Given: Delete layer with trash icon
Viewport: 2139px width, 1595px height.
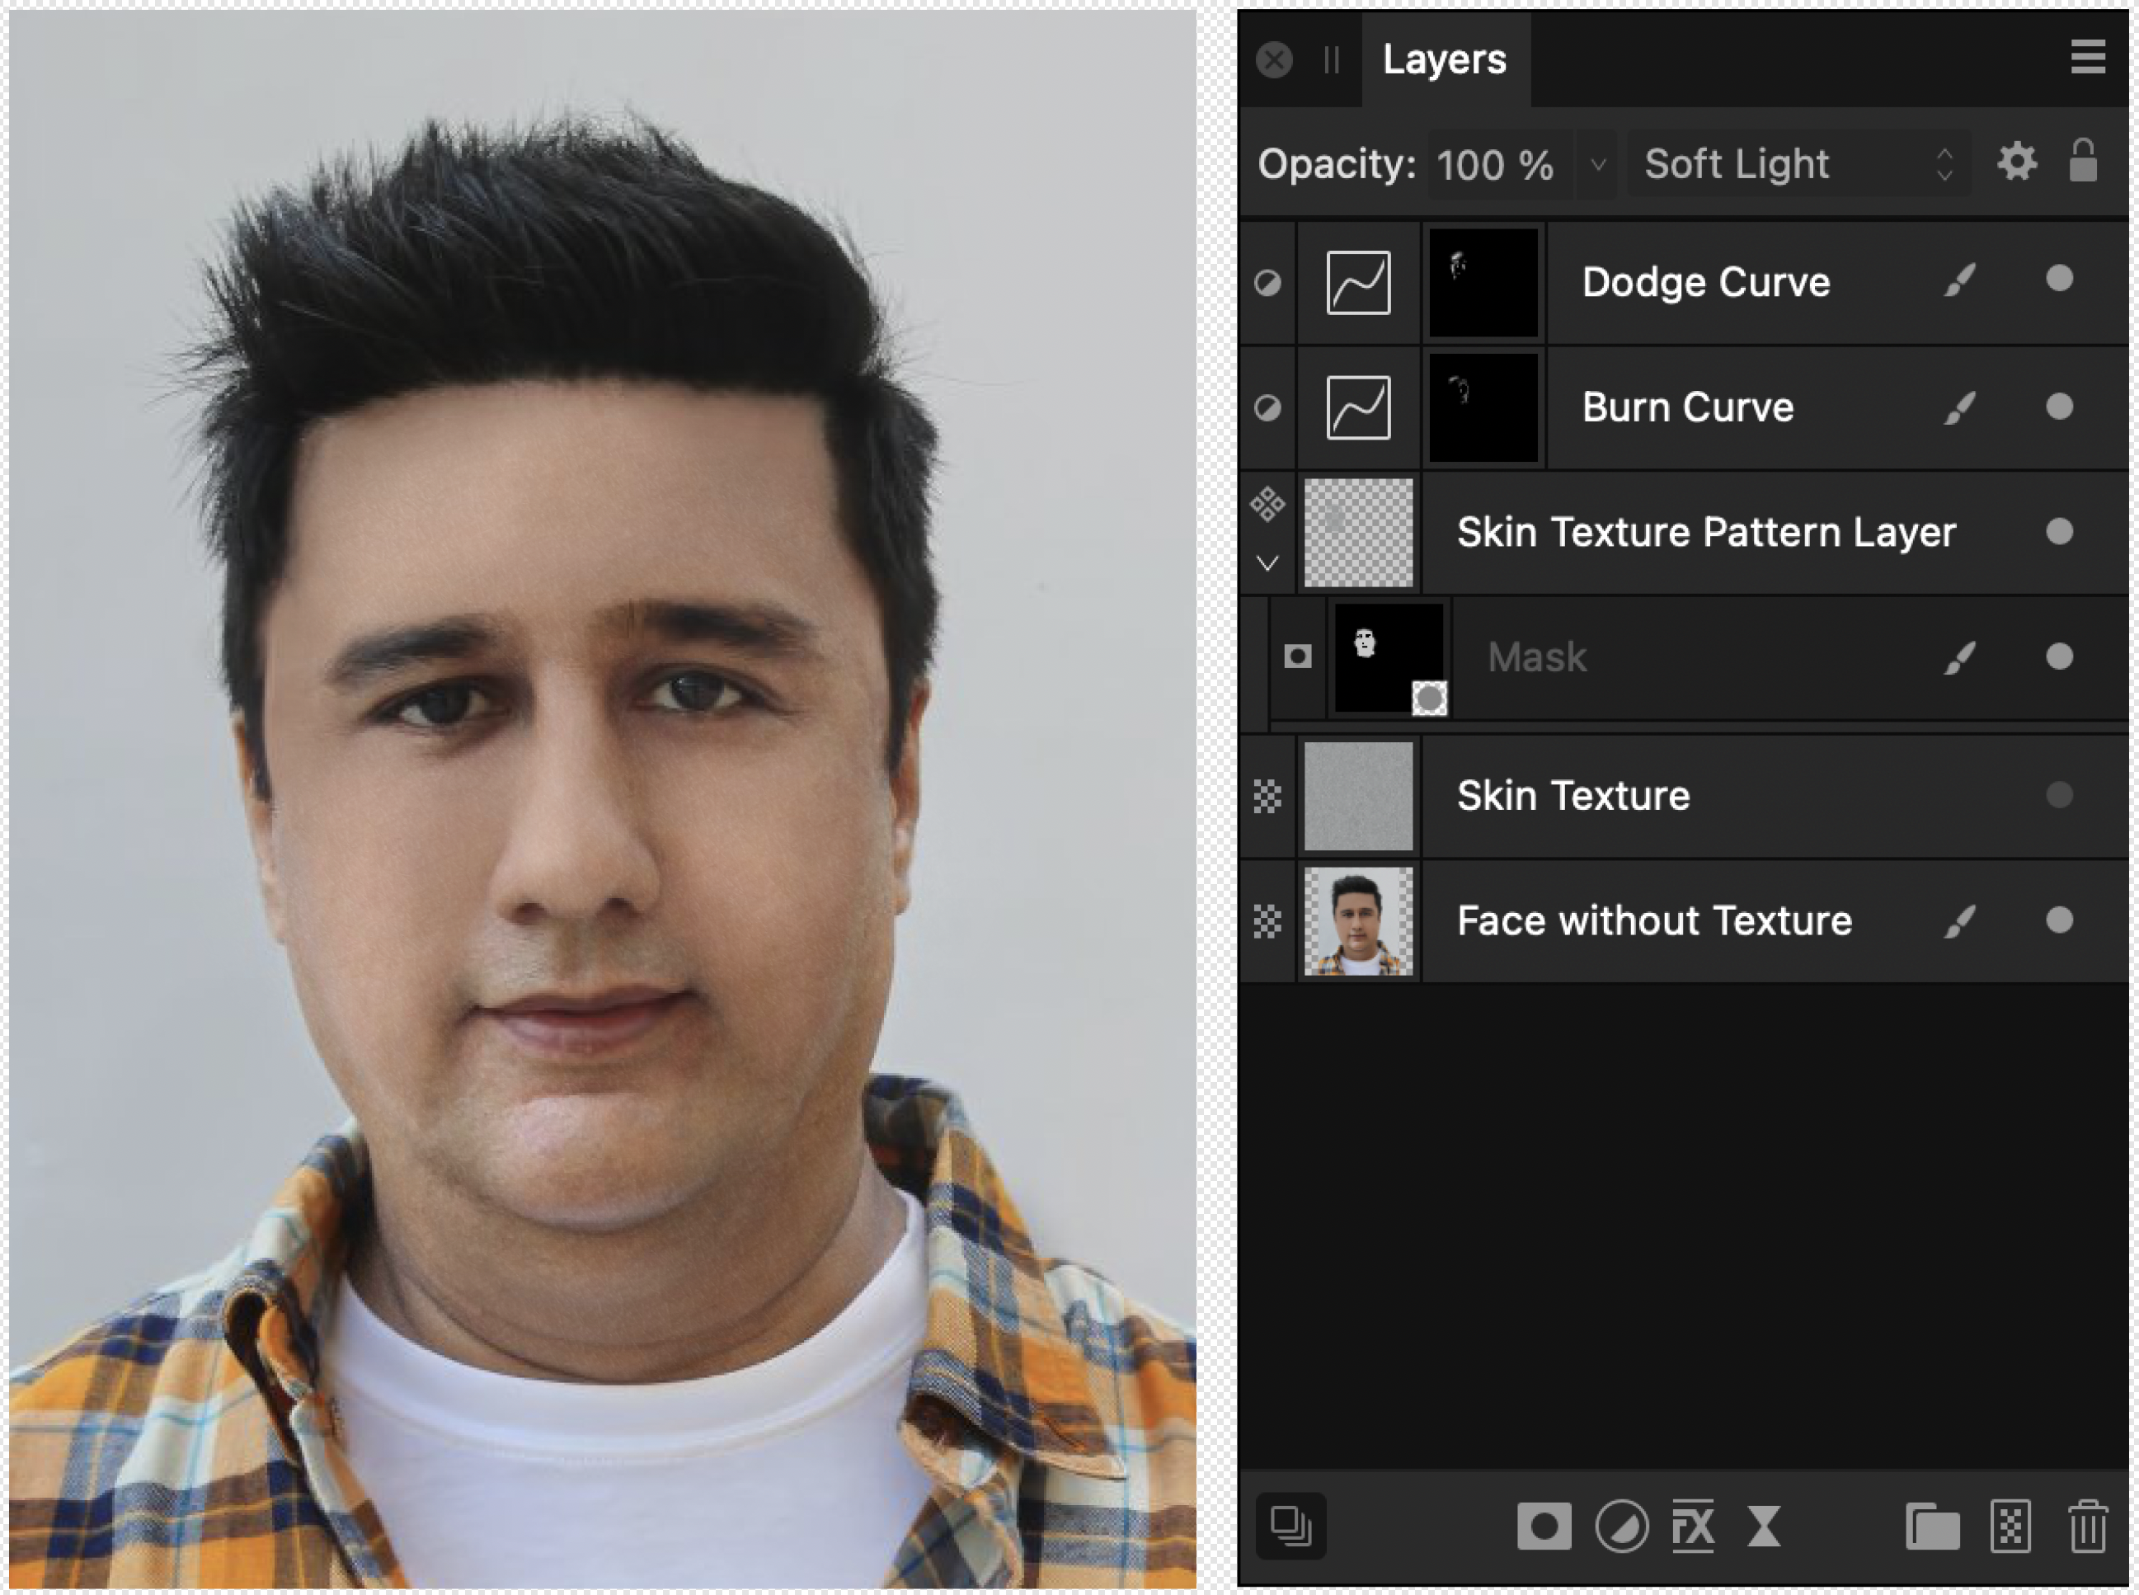Looking at the screenshot, I should (2088, 1527).
